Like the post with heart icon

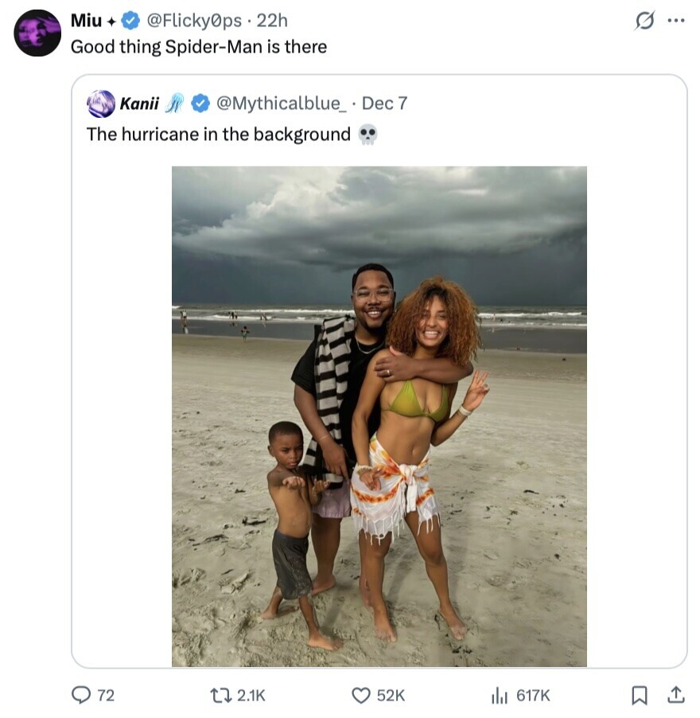point(361,695)
